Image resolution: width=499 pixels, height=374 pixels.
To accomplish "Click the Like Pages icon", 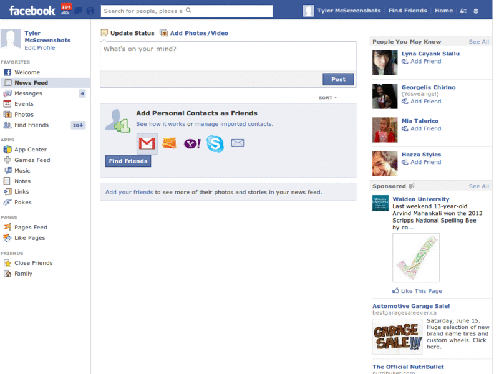I will pos(7,237).
